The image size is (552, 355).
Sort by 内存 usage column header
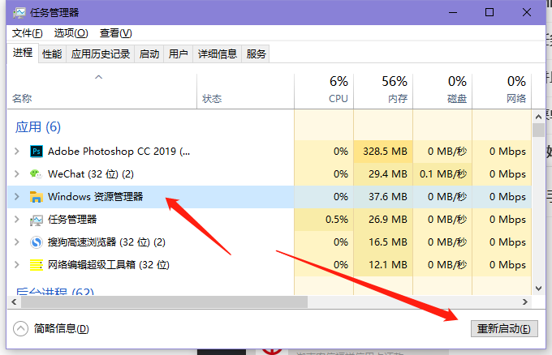383,91
